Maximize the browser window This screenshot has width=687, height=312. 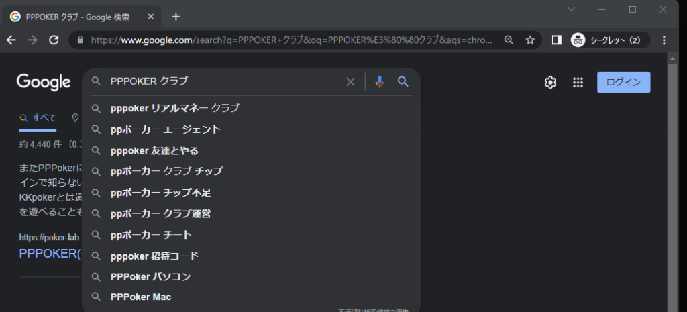pyautogui.click(x=632, y=9)
